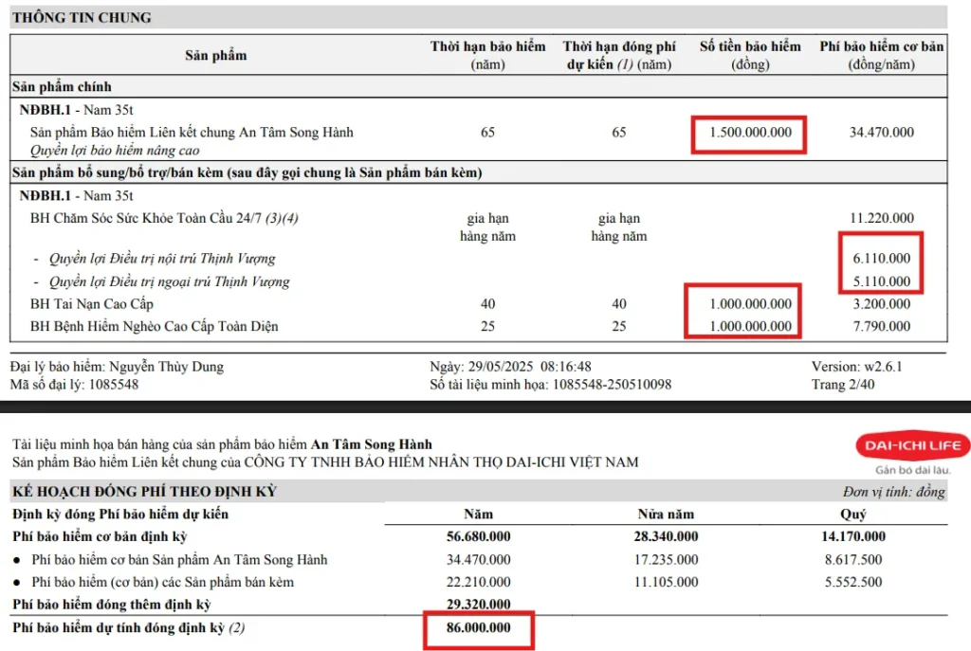Select 'Quyền lợi Điều trị ngoại trú Thịnh Vượng'
Image resolution: width=971 pixels, height=651 pixels.
point(169,281)
